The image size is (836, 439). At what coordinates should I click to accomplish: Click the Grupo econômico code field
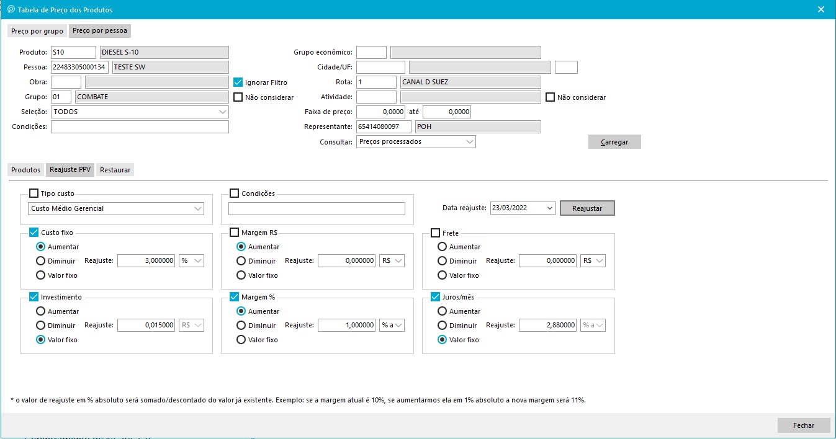[x=371, y=52]
